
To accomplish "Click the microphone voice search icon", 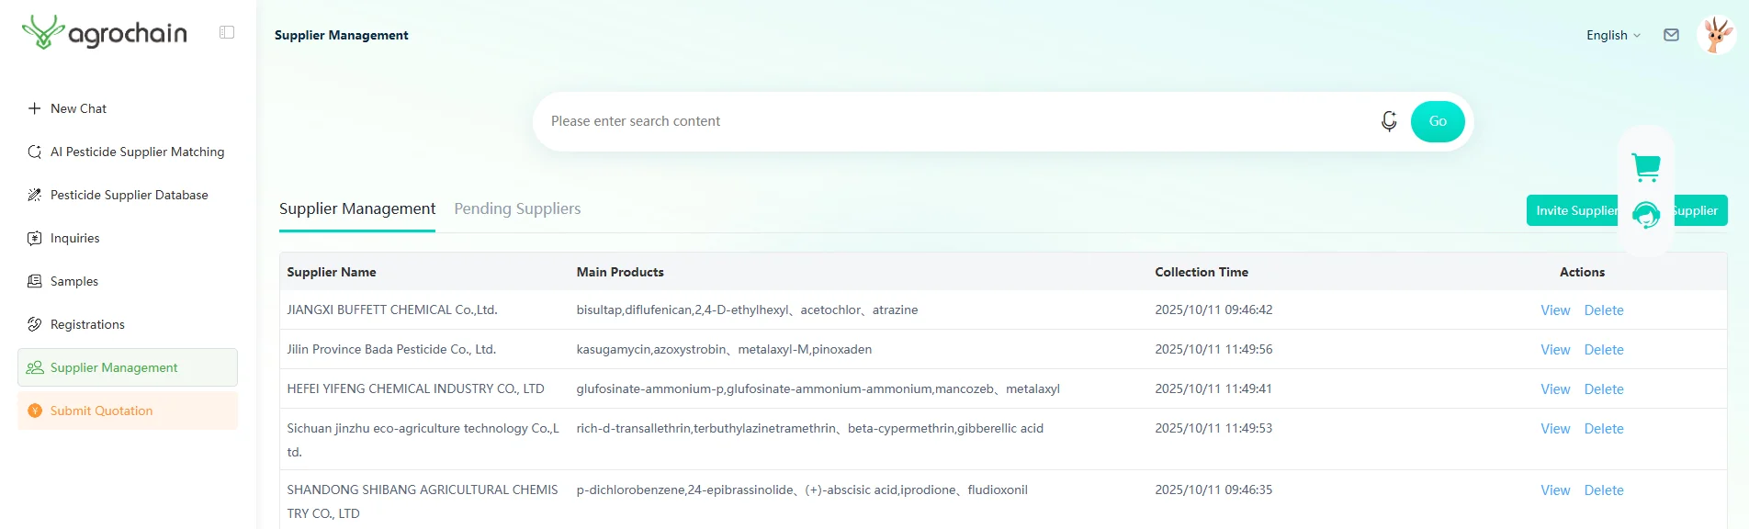I will click(1389, 121).
